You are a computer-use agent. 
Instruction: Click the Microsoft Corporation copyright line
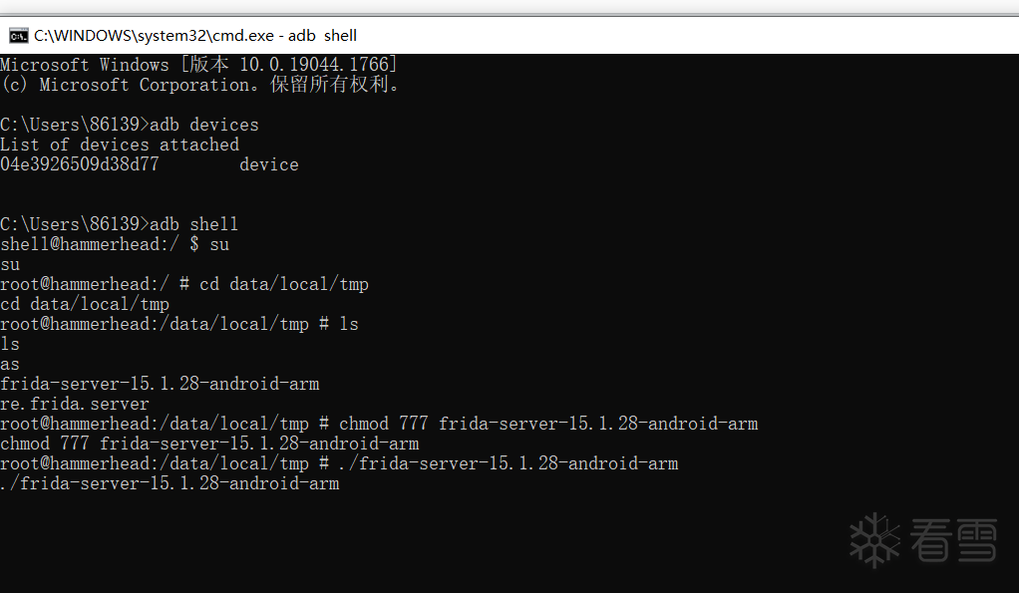pos(201,85)
